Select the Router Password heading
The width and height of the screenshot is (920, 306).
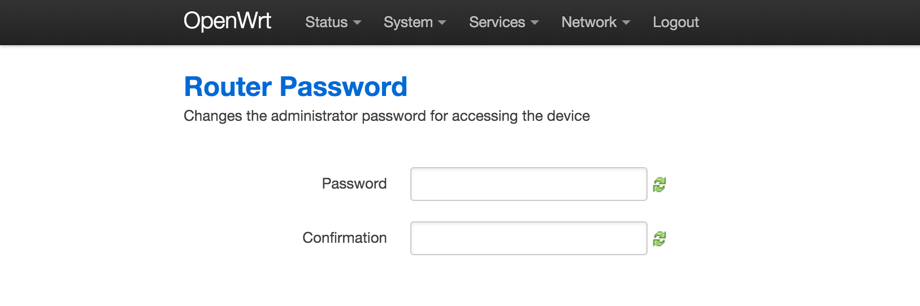tap(296, 87)
